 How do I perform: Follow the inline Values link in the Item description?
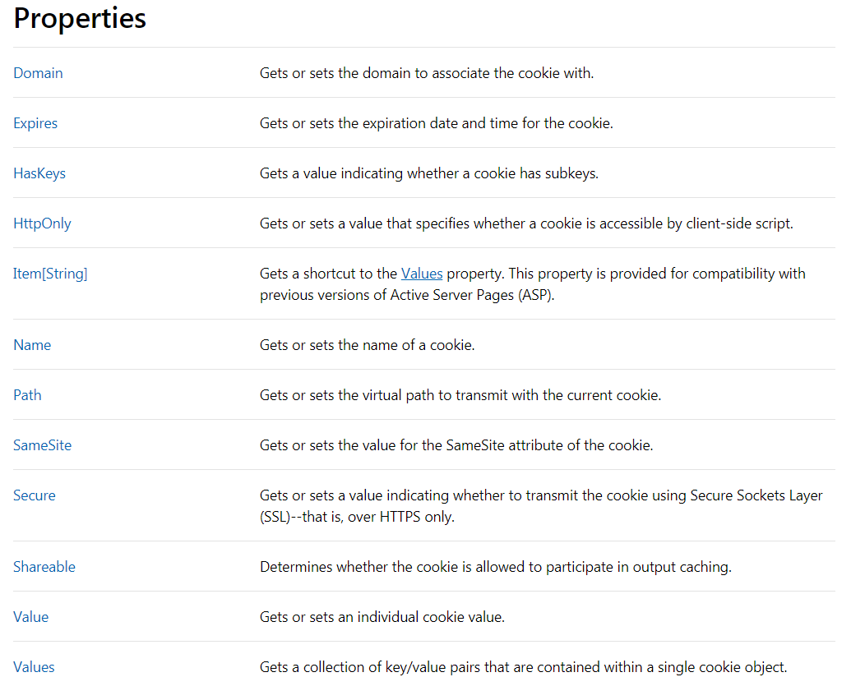click(422, 274)
